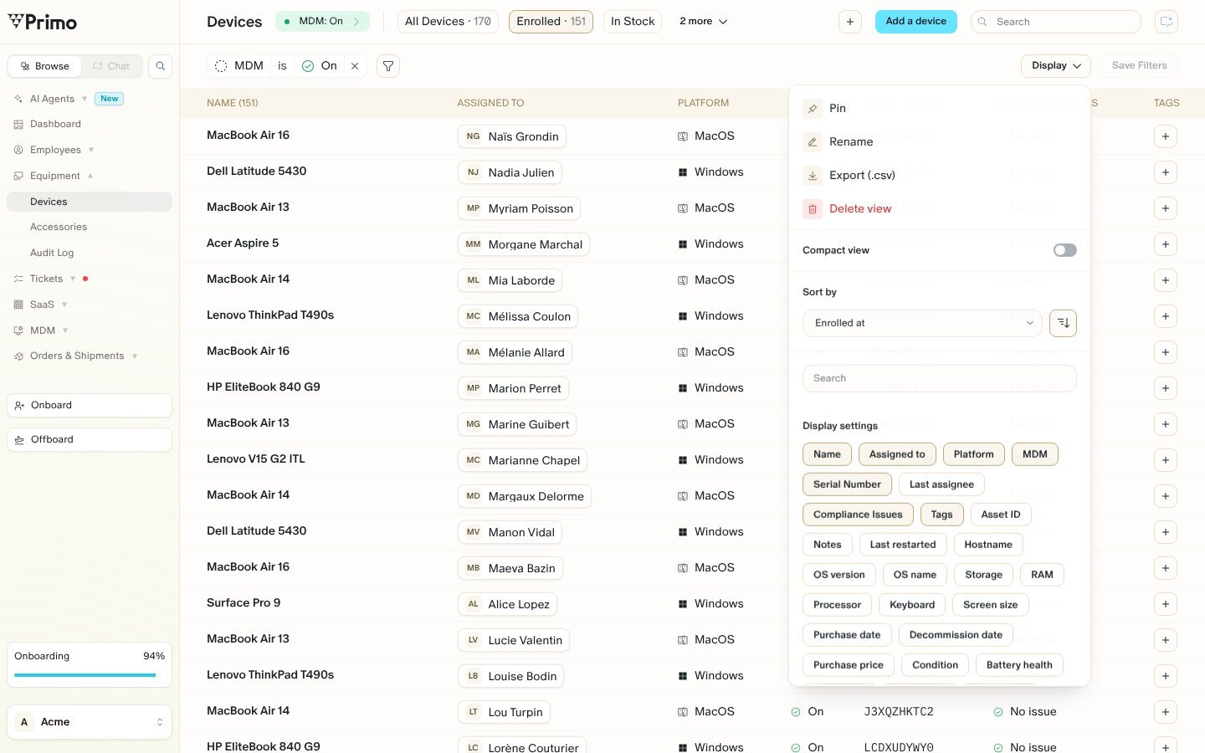Screen dimensions: 1205x753
Task: Click the Onboarding 94% progress bar
Action: [90, 674]
